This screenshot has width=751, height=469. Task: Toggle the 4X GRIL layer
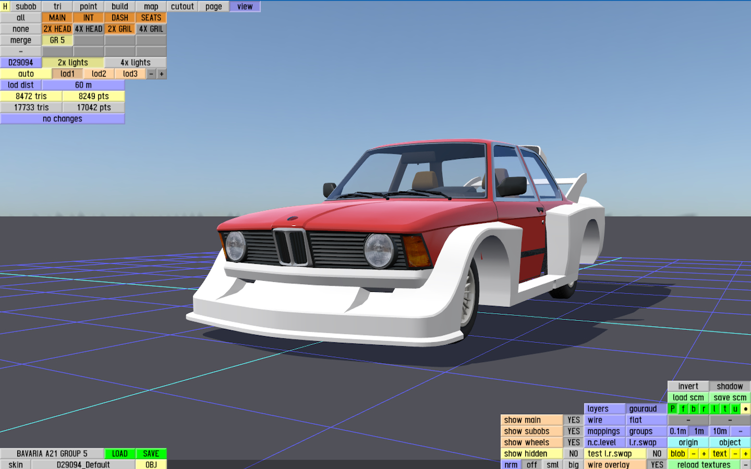pyautogui.click(x=151, y=29)
